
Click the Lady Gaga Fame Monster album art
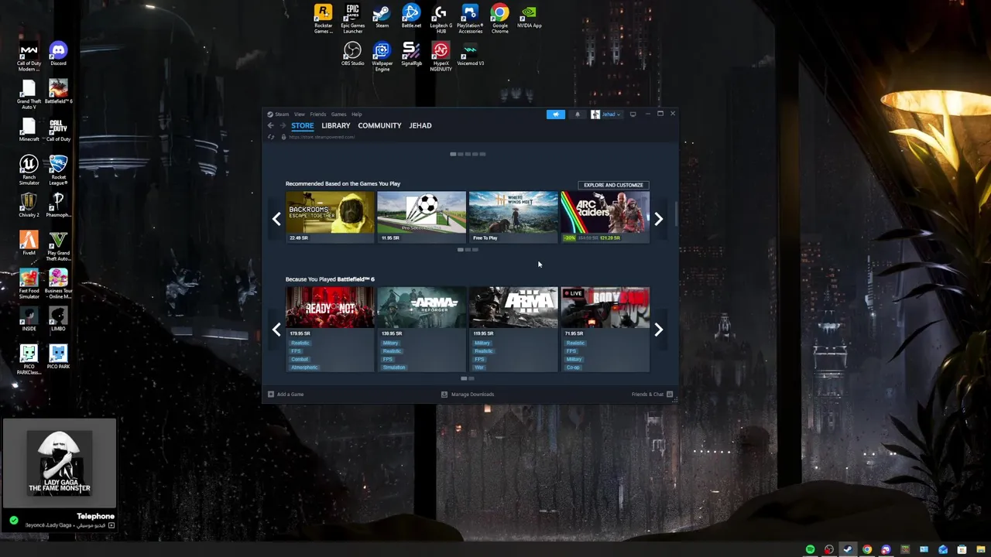(x=60, y=463)
